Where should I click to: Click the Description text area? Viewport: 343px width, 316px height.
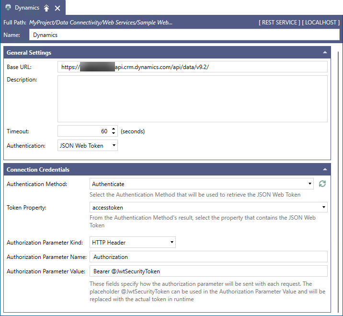193,99
